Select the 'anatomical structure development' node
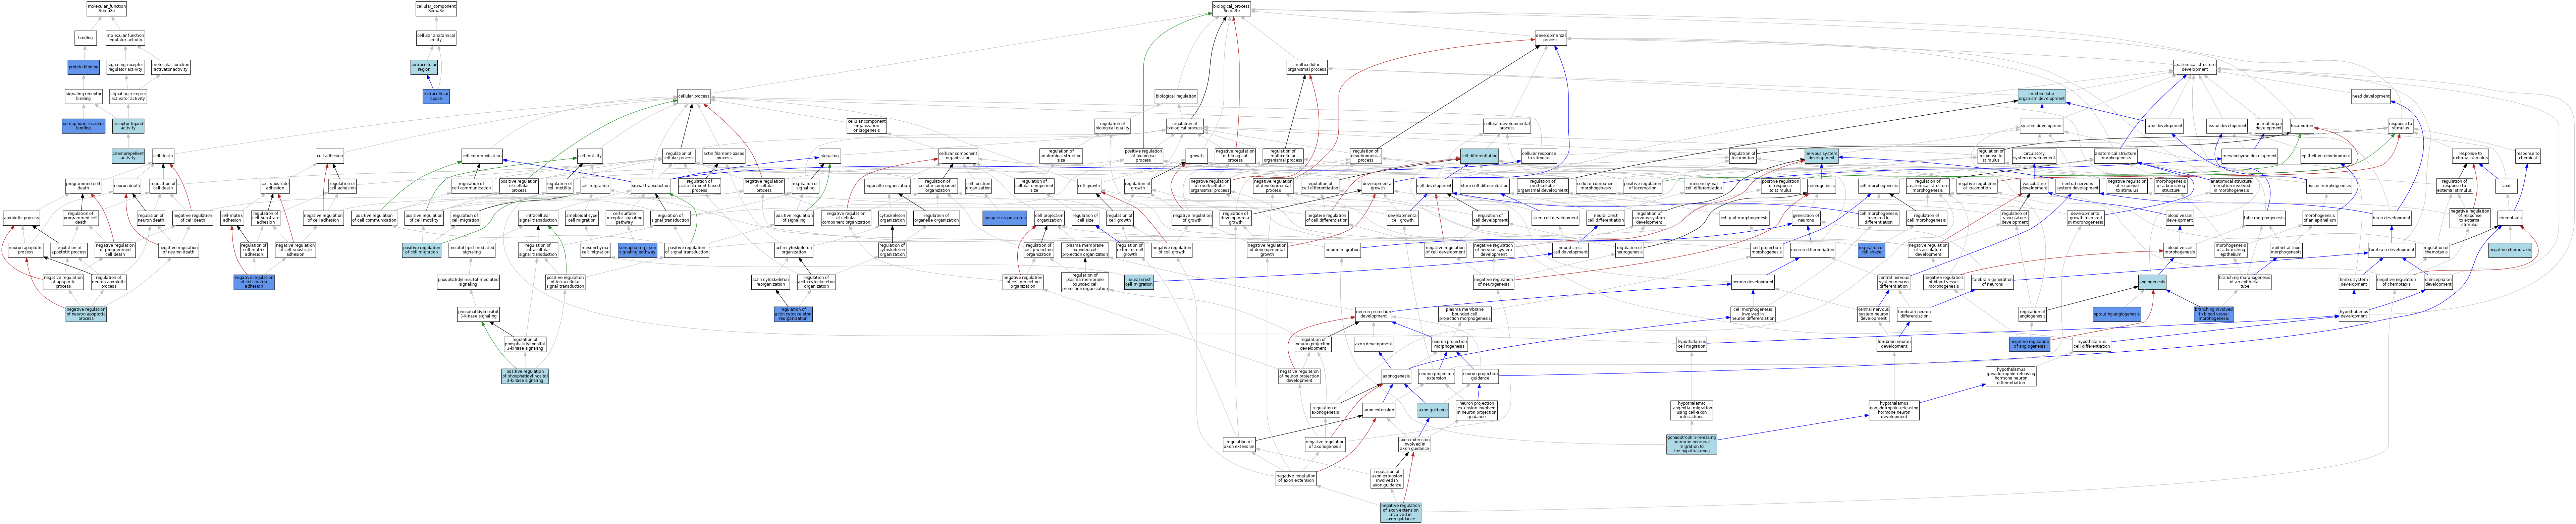This screenshot has width=2576, height=524. tap(2194, 67)
